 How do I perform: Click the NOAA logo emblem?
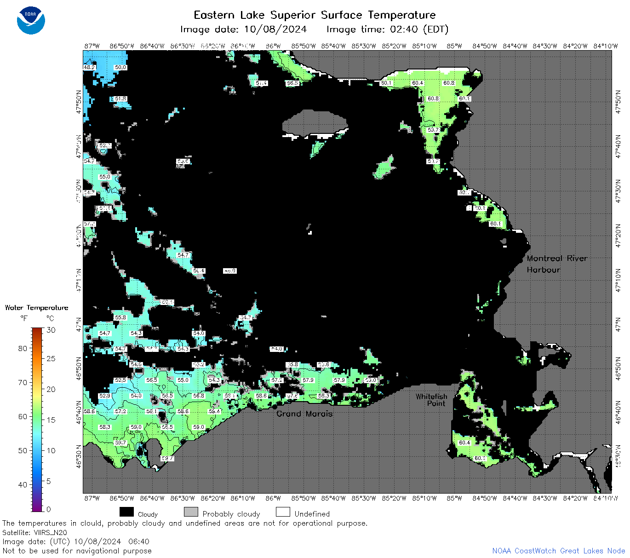click(31, 20)
